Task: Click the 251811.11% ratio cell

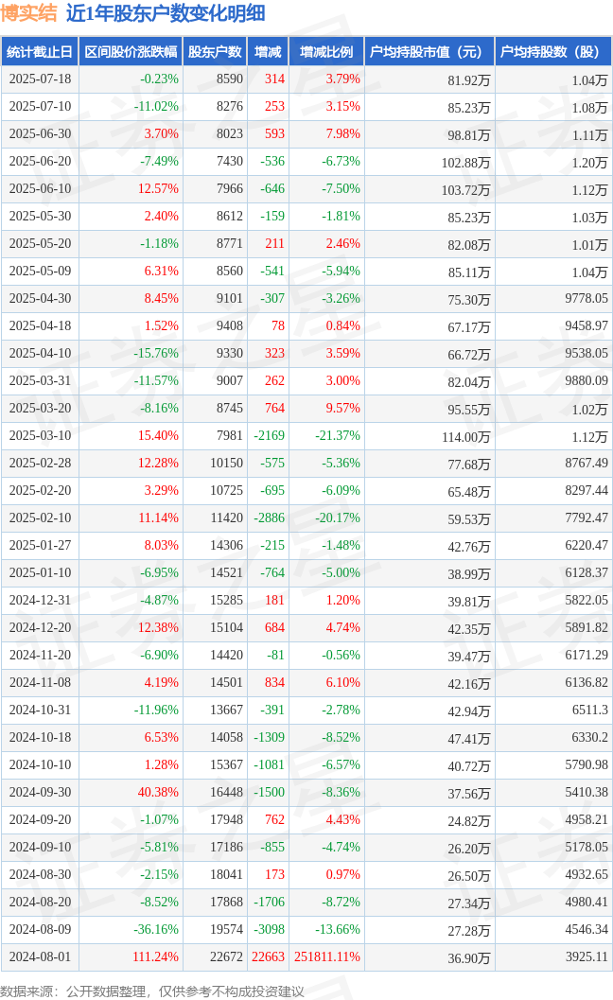Action: click(327, 956)
